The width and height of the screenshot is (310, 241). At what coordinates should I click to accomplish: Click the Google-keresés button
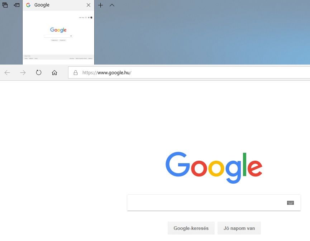coord(191,228)
